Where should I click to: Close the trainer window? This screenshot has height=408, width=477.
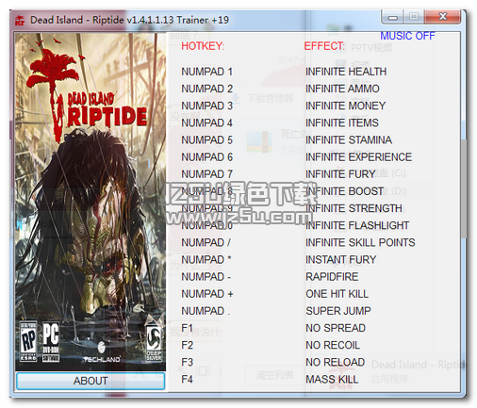tap(442, 17)
